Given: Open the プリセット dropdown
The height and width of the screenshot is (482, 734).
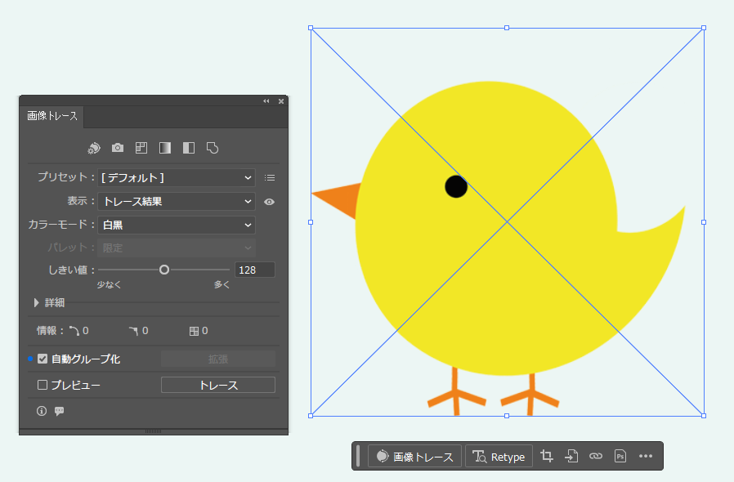Looking at the screenshot, I should [x=177, y=177].
